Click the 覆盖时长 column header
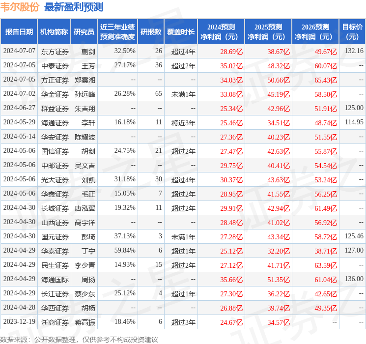Image resolution: width=366 pixels, height=344 pixels. (181, 32)
